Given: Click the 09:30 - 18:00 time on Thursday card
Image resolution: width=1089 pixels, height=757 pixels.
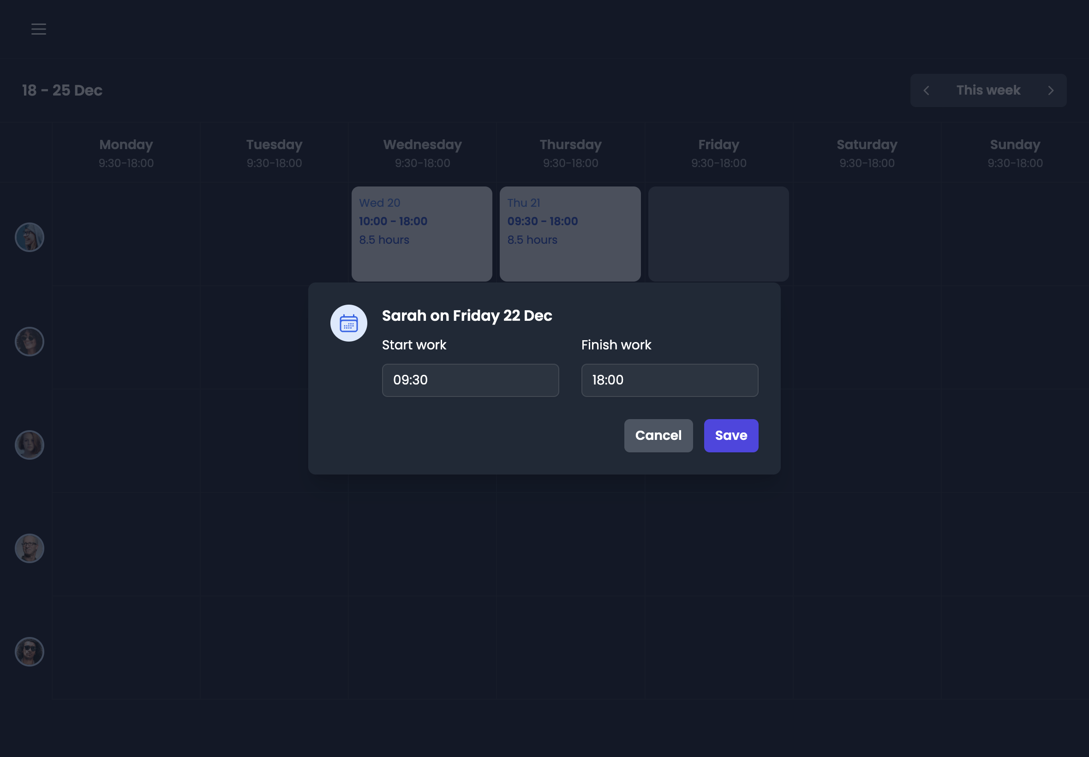Looking at the screenshot, I should 542,221.
